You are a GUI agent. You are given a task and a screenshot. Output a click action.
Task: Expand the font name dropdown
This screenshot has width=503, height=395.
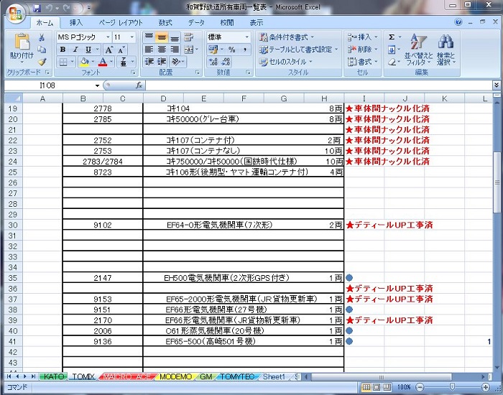(x=108, y=37)
